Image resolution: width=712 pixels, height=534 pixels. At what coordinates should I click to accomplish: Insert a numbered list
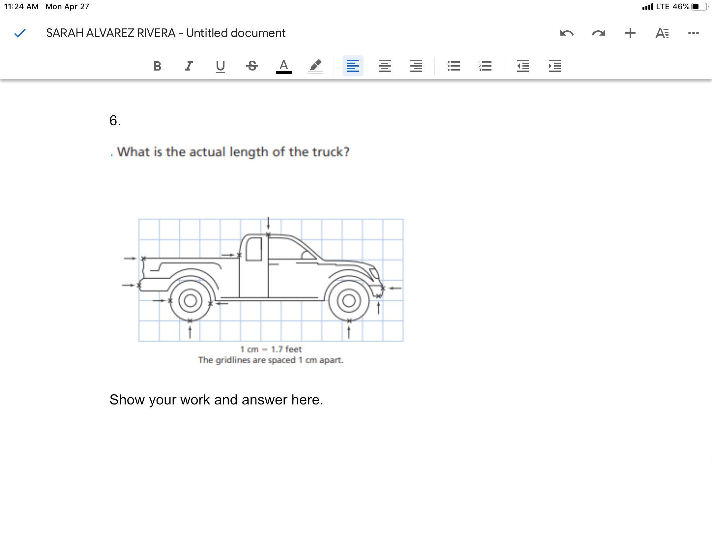coord(485,66)
